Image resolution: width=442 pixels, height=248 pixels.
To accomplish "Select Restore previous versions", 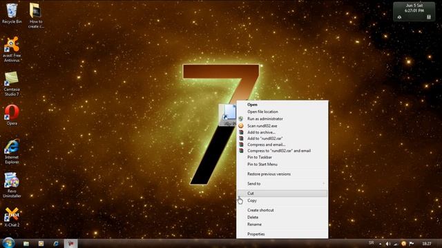I will [282, 174].
